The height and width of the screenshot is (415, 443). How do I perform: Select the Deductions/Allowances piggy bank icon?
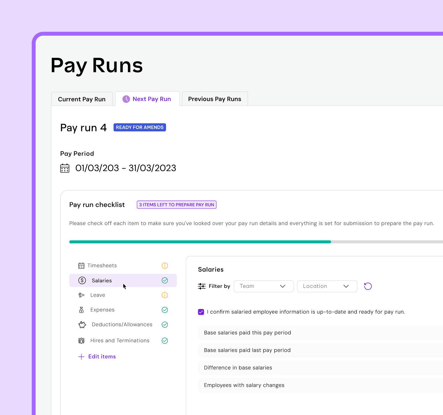[82, 324]
